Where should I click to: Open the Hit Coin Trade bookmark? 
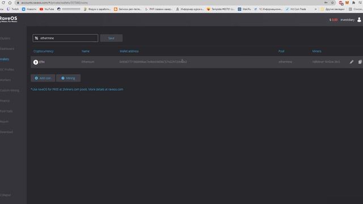point(296,9)
